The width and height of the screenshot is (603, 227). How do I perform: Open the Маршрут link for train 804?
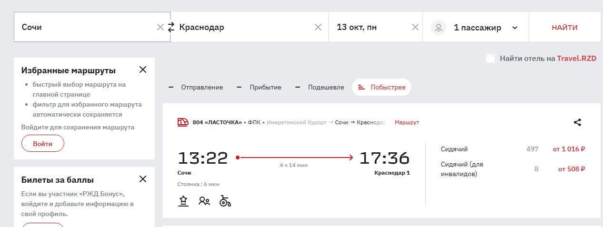(407, 122)
